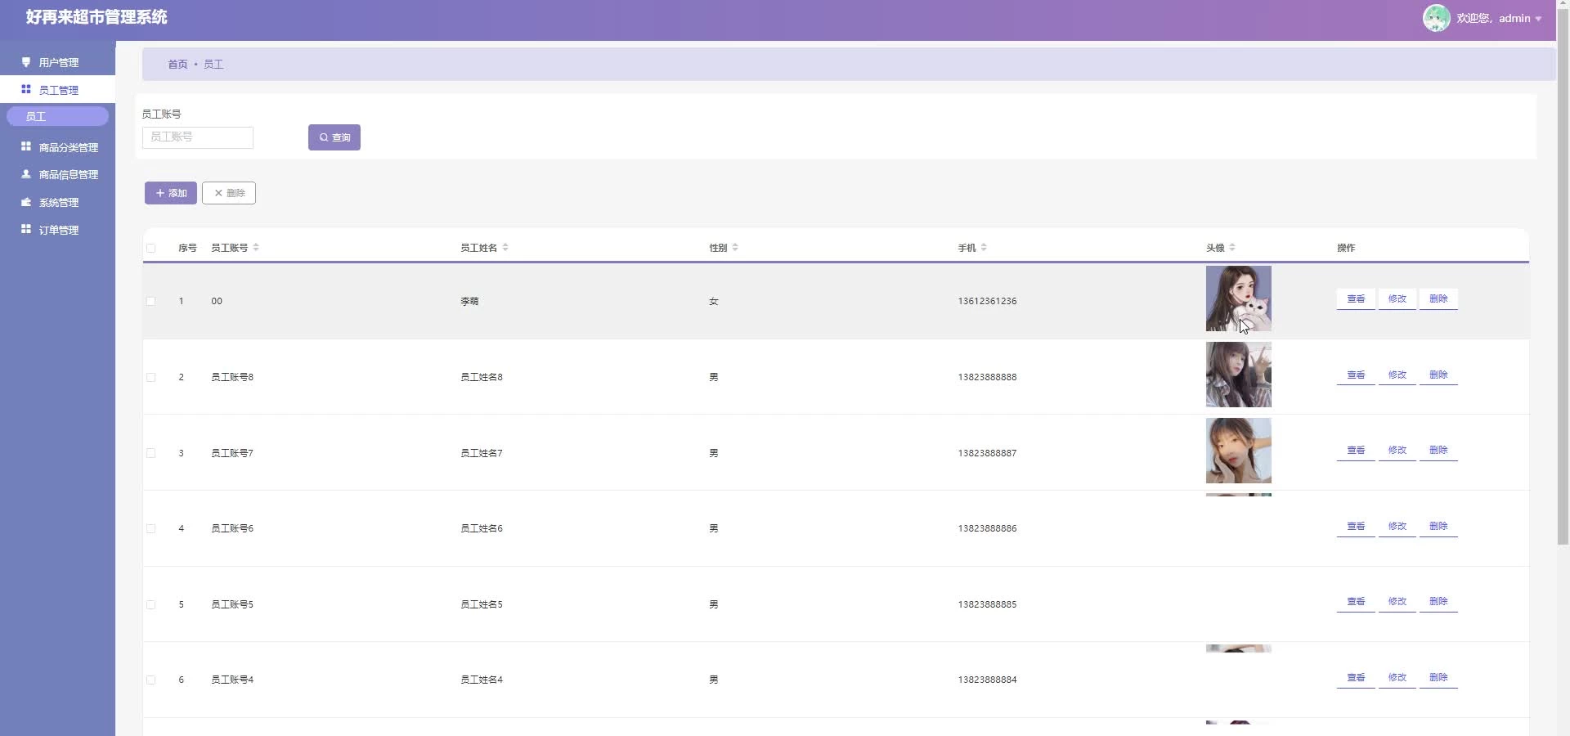Sort by 员工账号 column sort icon

point(256,248)
